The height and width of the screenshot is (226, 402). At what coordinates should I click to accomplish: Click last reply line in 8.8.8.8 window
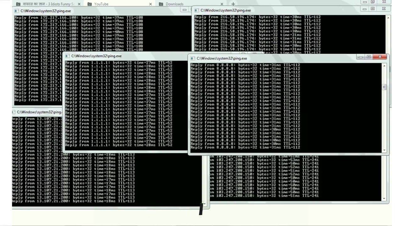pyautogui.click(x=245, y=148)
